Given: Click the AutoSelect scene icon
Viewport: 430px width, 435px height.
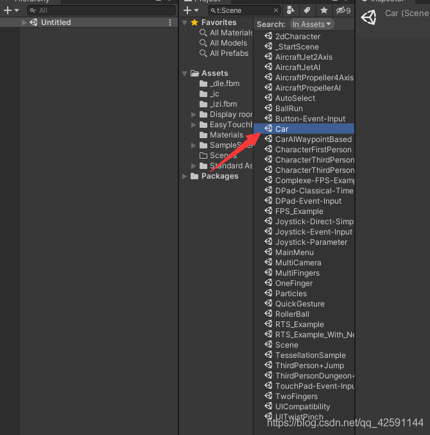Looking at the screenshot, I should (268, 98).
